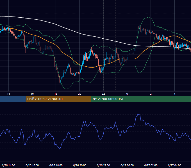Click the 18 hour axis label
191x168 pixels.
[56, 94]
